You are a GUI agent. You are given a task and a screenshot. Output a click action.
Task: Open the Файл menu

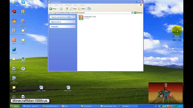[x=51, y=5]
